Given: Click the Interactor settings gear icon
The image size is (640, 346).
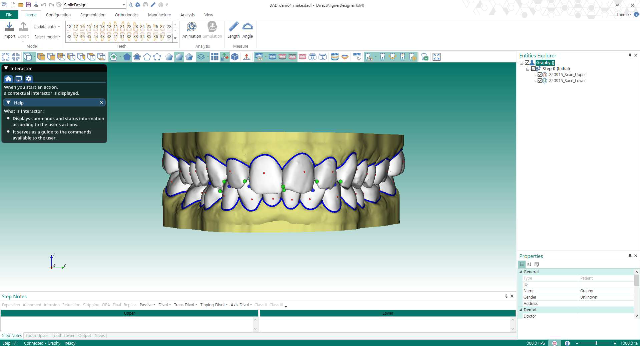Looking at the screenshot, I should tap(29, 79).
